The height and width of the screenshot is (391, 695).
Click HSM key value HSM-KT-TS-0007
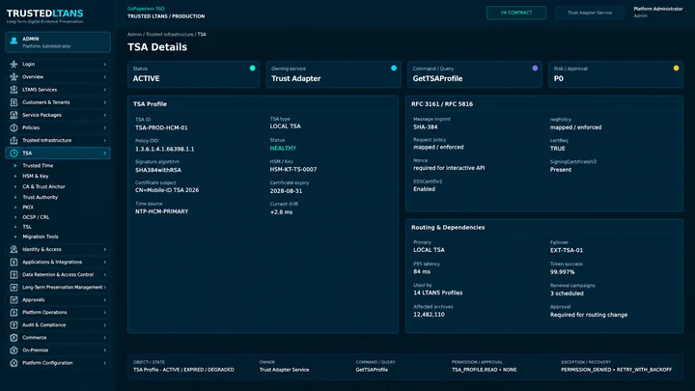pos(293,169)
